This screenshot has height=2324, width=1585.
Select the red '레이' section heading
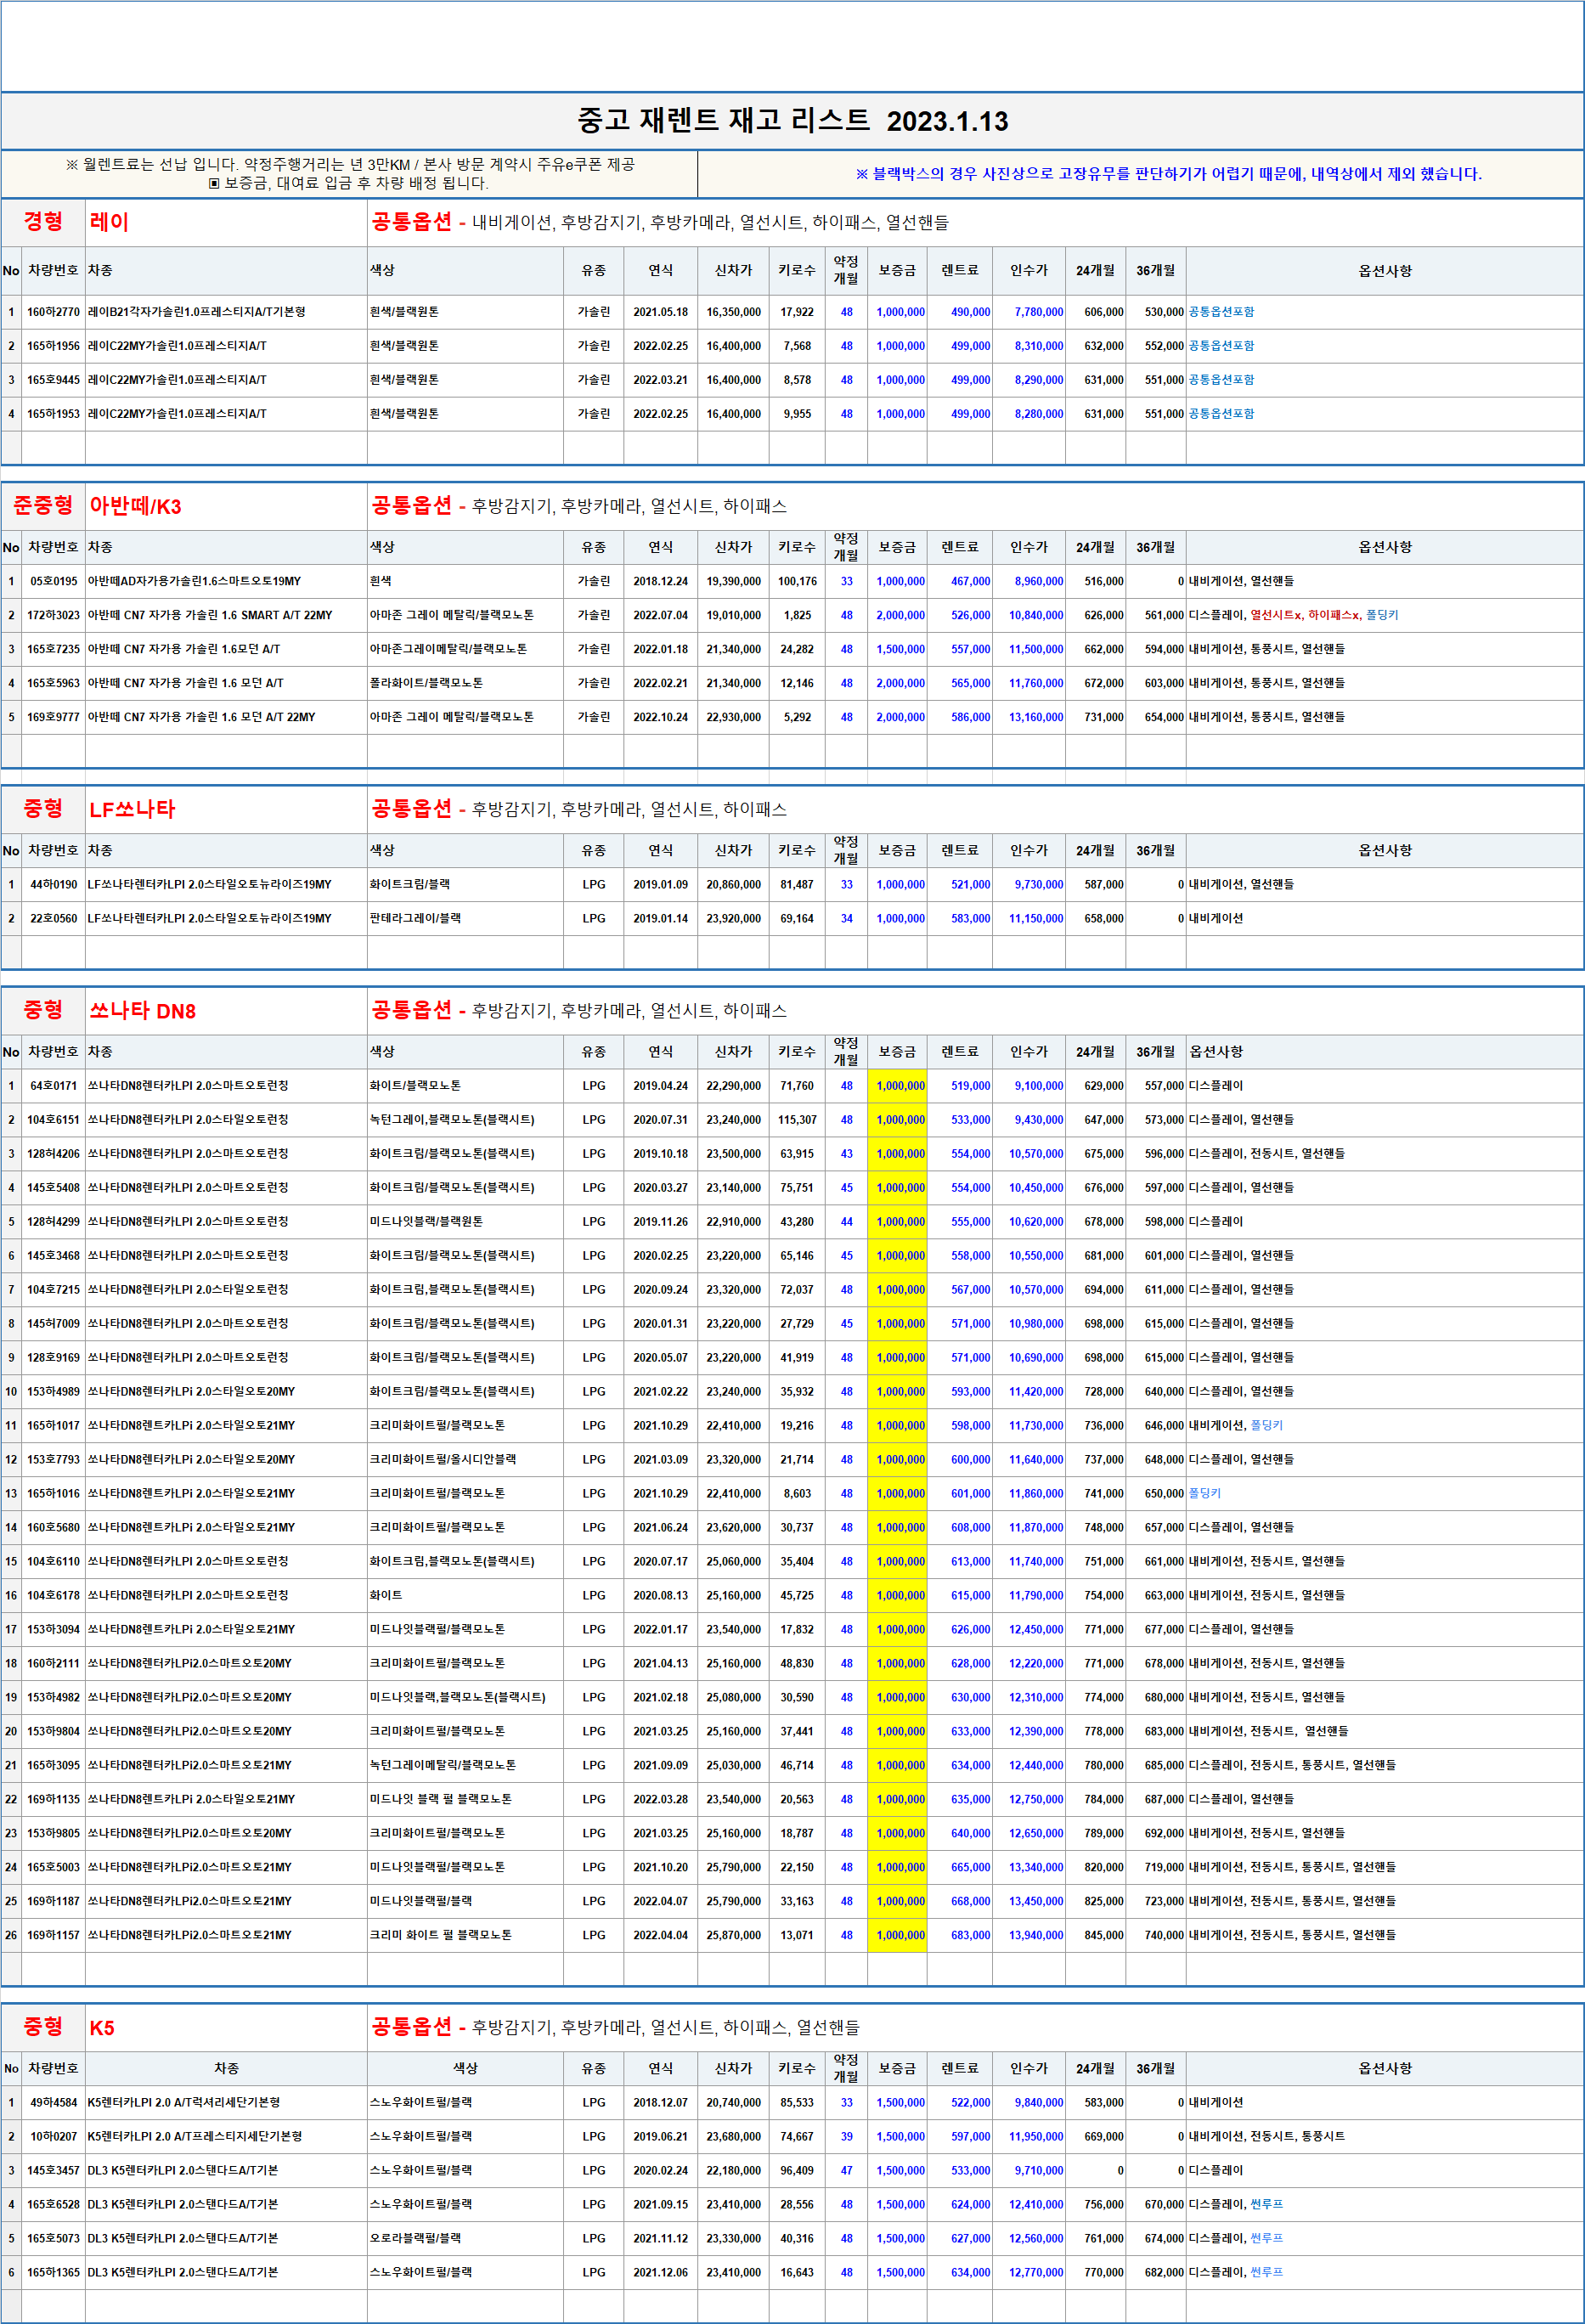pos(109,222)
